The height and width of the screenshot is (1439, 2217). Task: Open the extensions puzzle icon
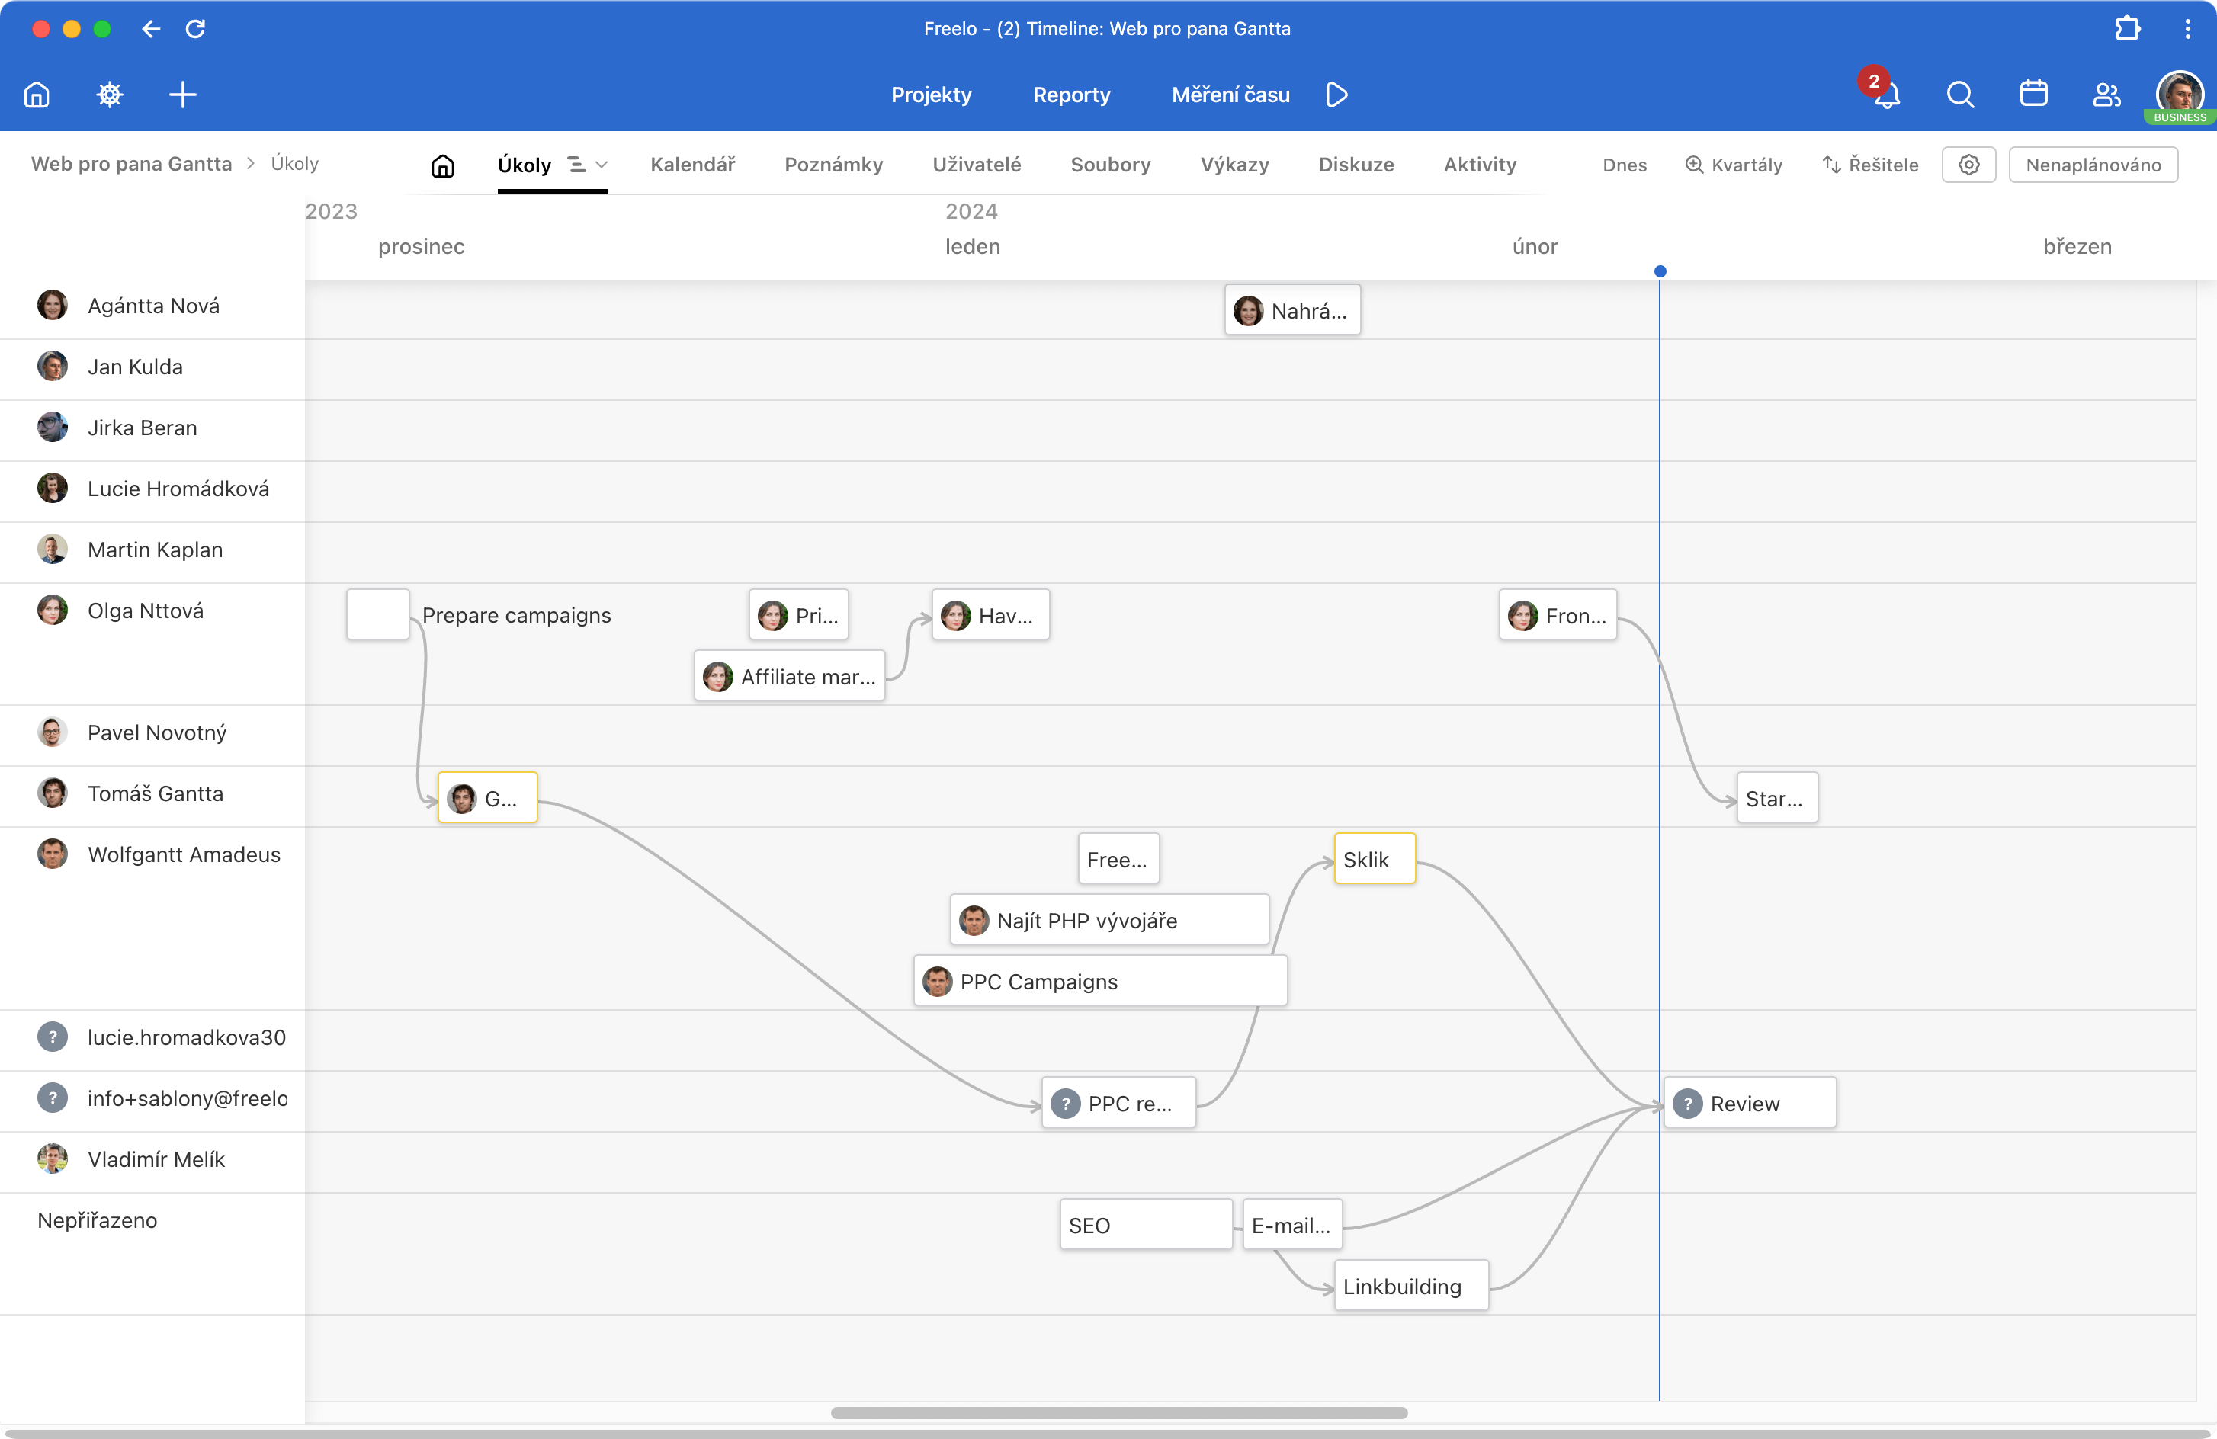[2128, 29]
